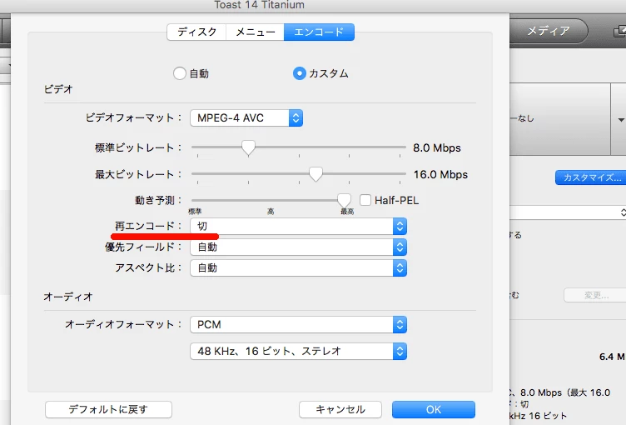
Task: Click the 16.0 Mbps bitrate value
Action: click(440, 175)
